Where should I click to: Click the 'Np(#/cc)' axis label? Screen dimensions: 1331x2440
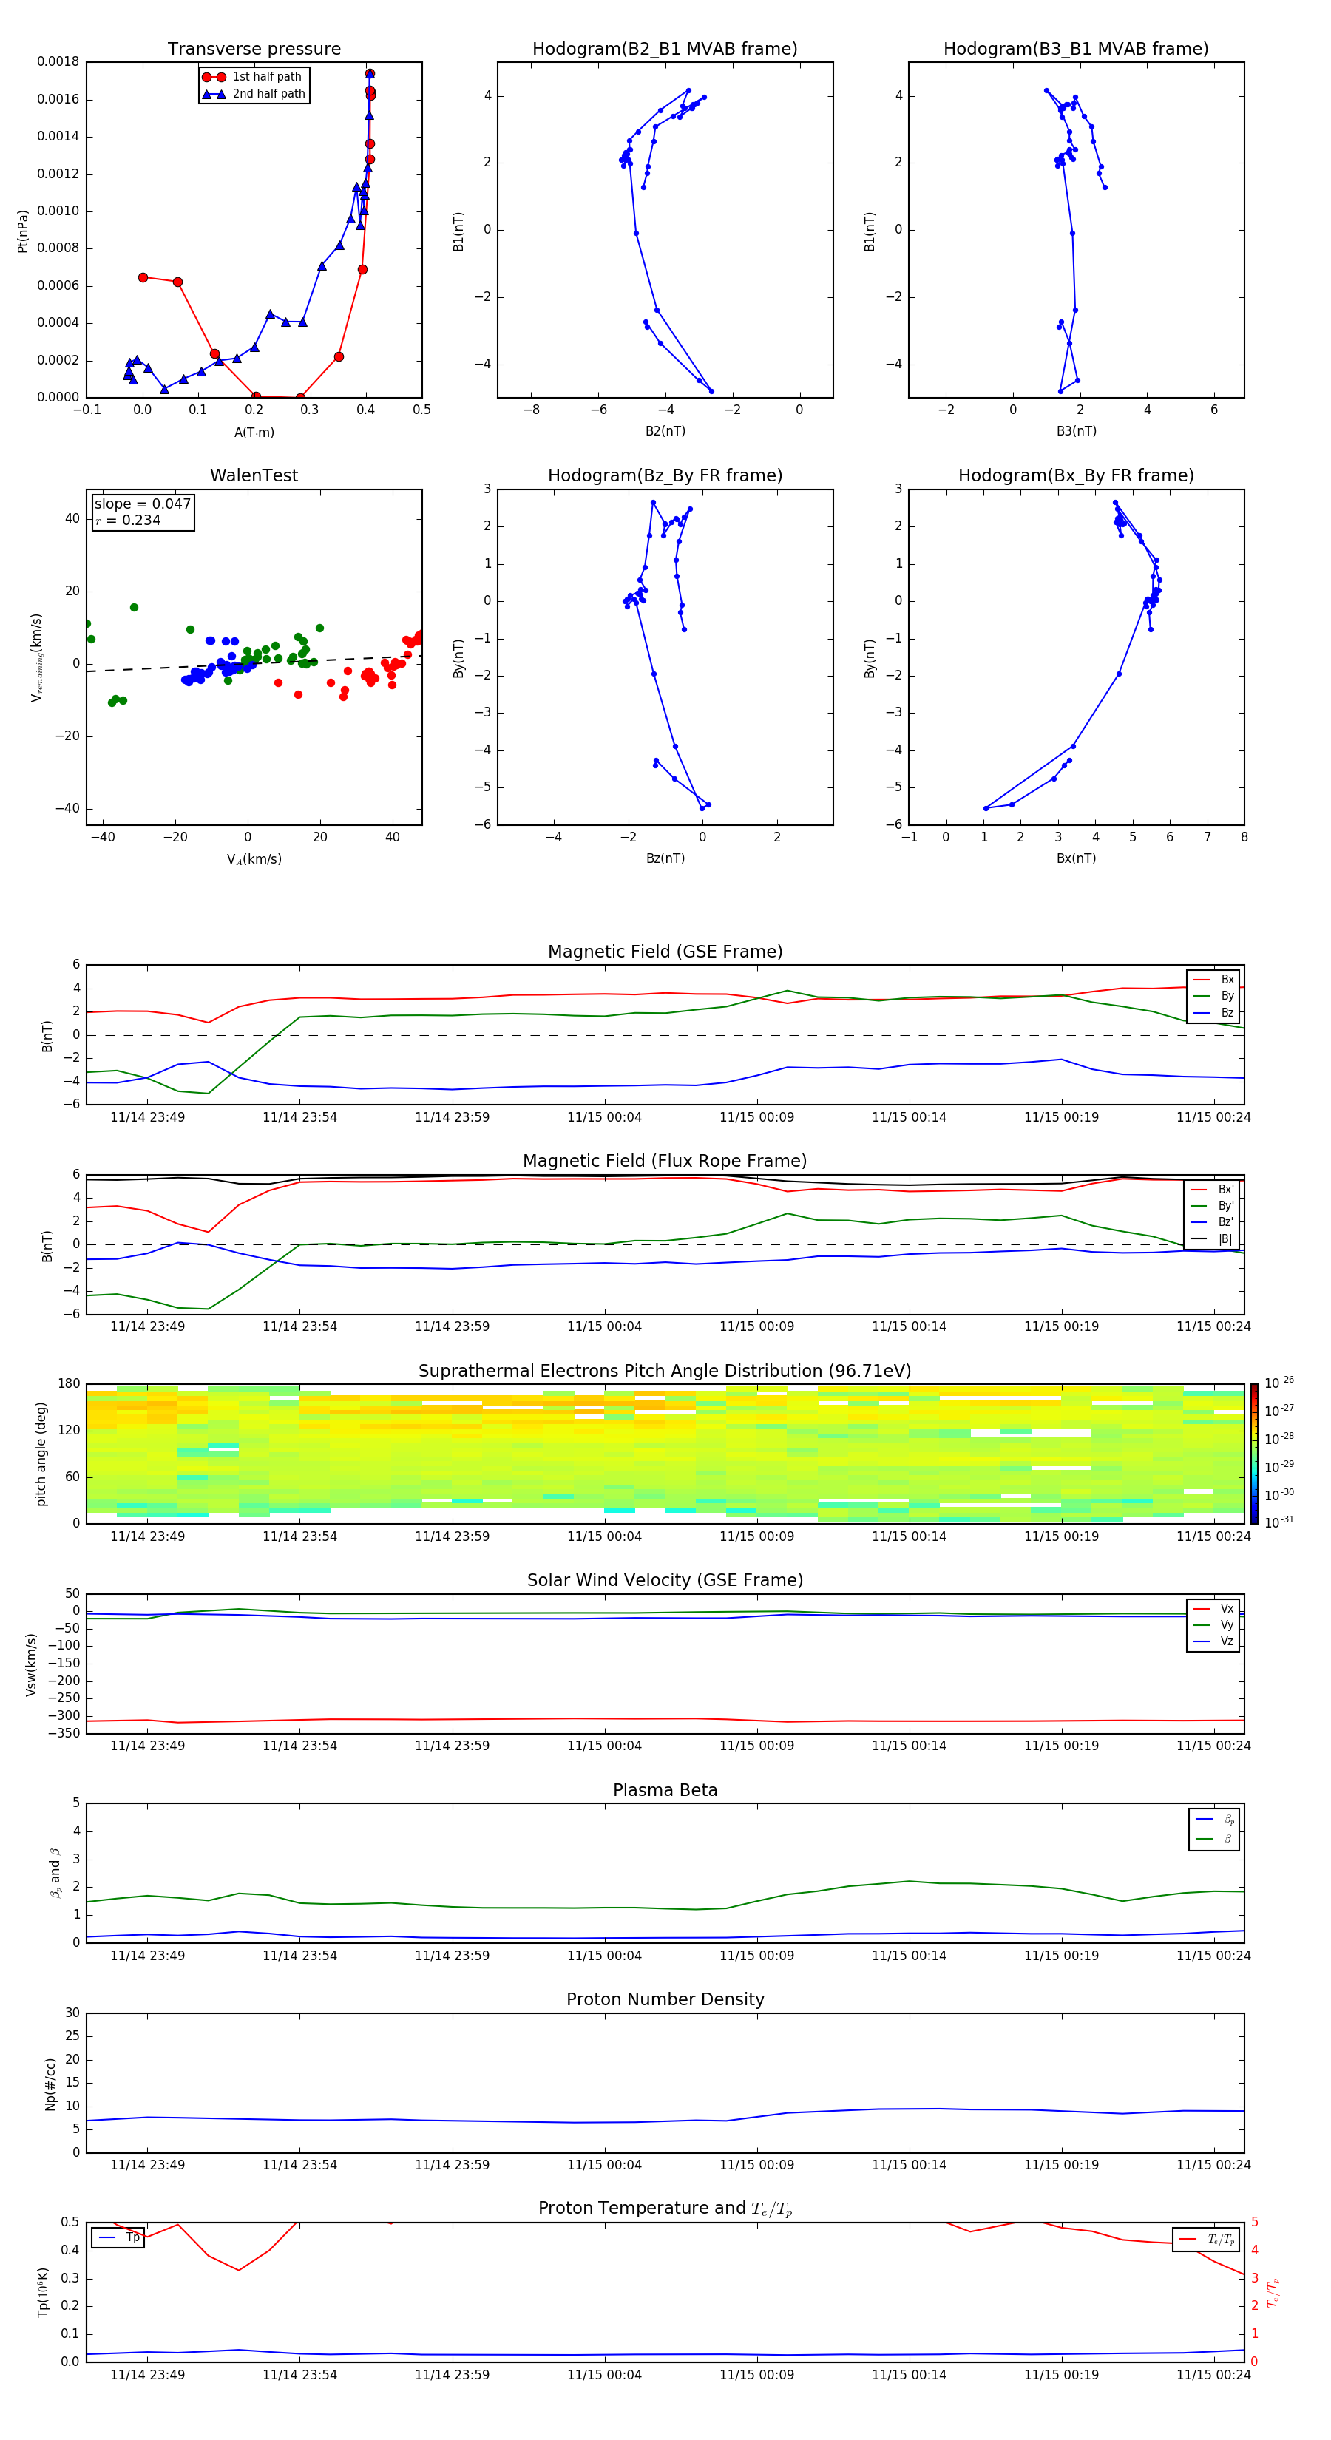coord(50,2084)
